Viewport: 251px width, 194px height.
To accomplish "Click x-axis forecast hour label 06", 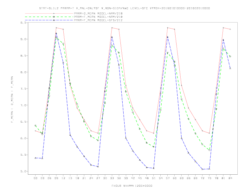I will 49,178.
